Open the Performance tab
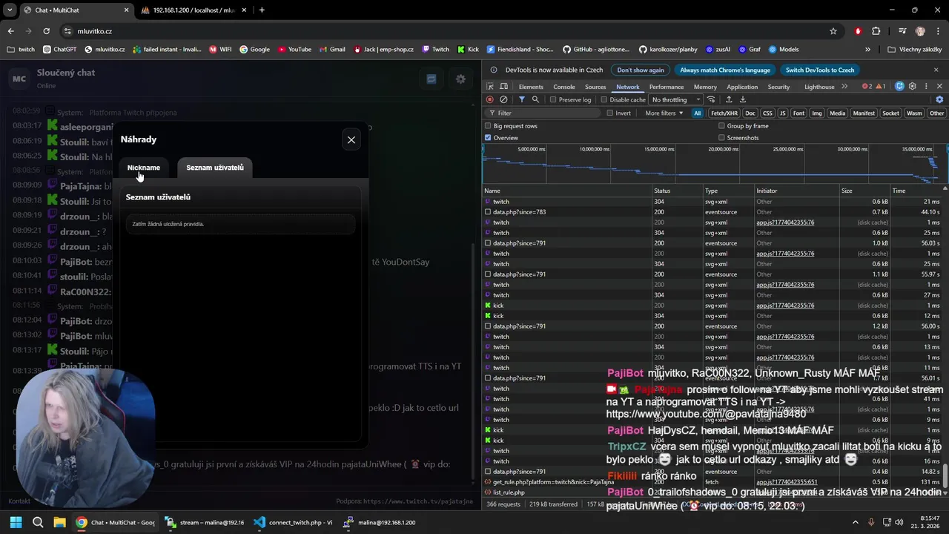The image size is (949, 534). [667, 87]
